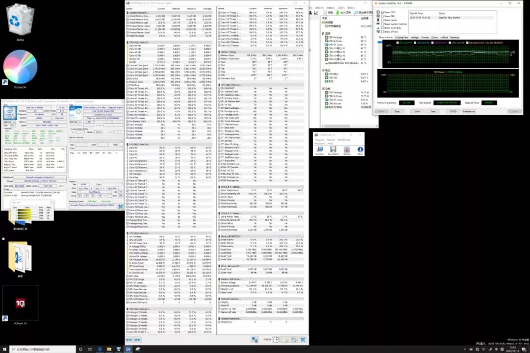
Task: Toggle CPU Core #4 graph checkbox
Action: point(450,43)
